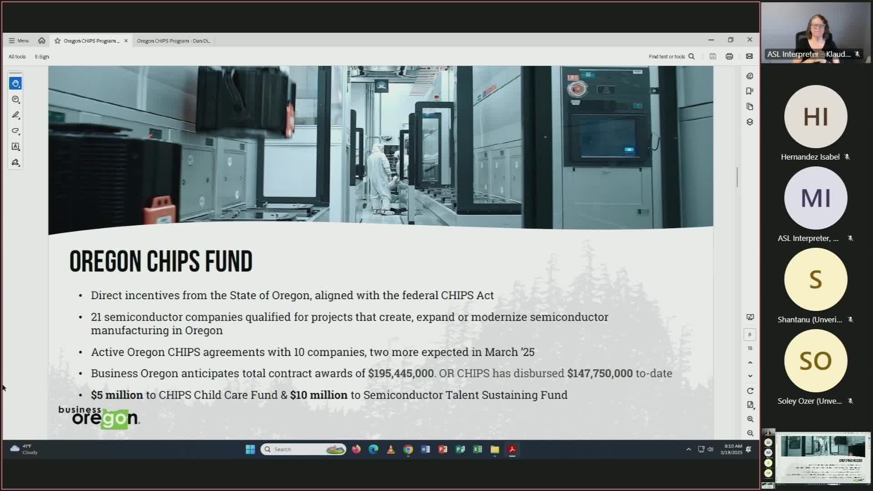Screen dimensions: 873x491
Task: Open Microsoft Edge from the taskbar
Action: tap(373, 449)
